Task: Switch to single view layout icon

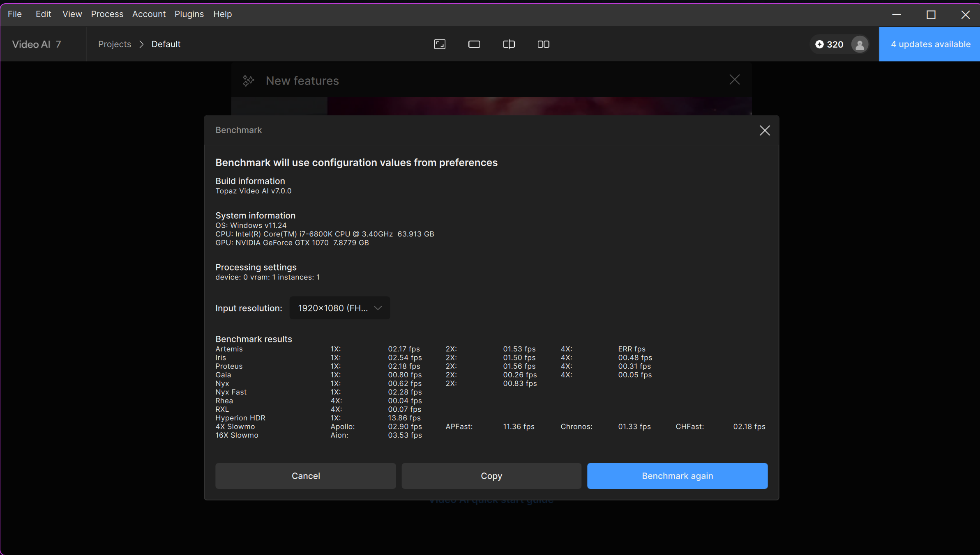Action: point(474,44)
